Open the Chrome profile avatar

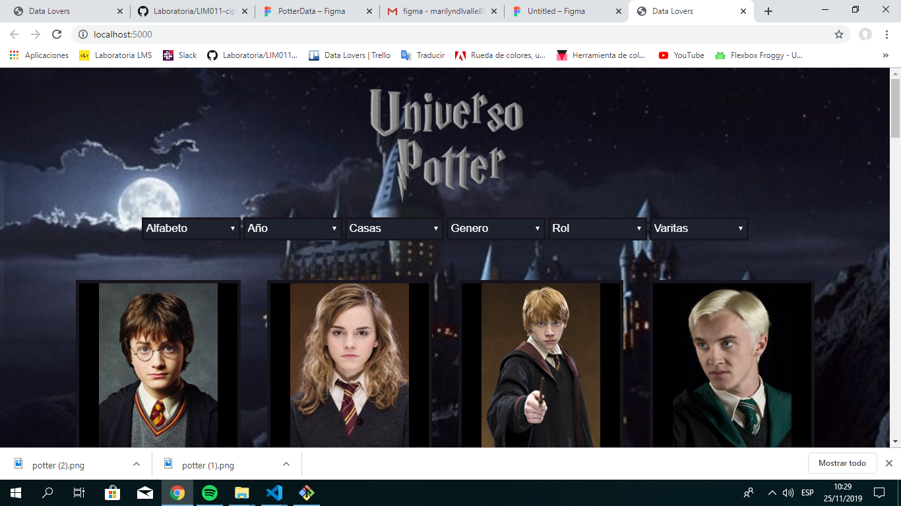(865, 34)
